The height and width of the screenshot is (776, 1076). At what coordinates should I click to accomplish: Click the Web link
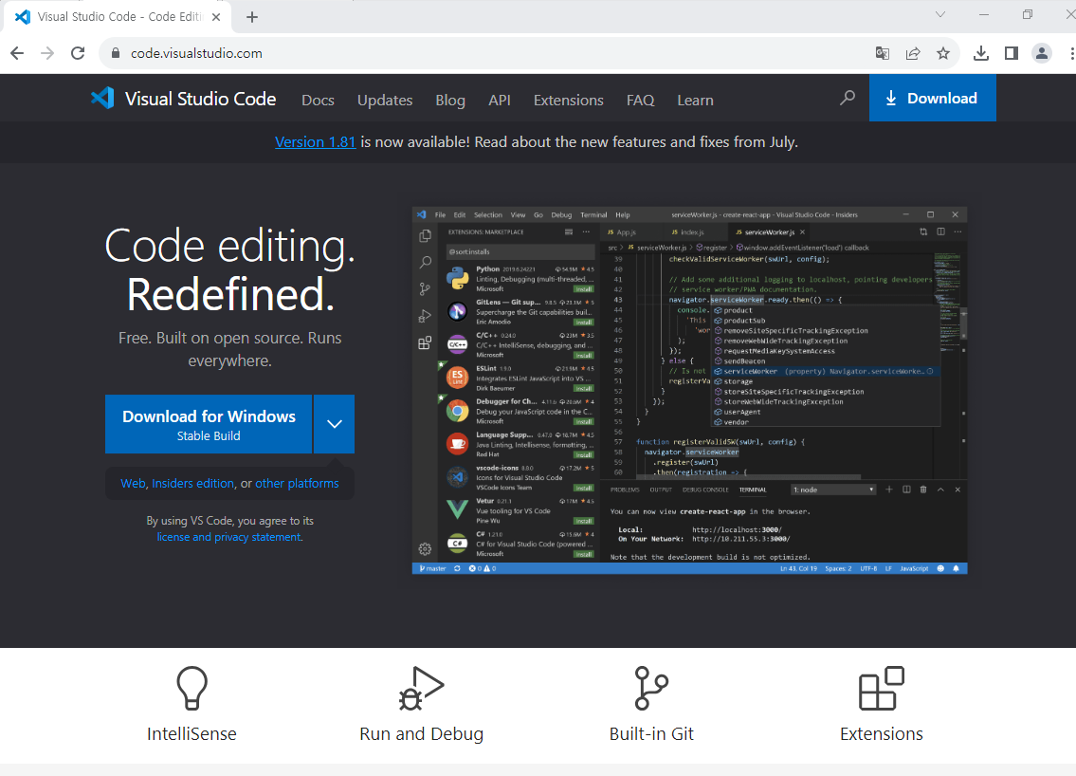133,484
